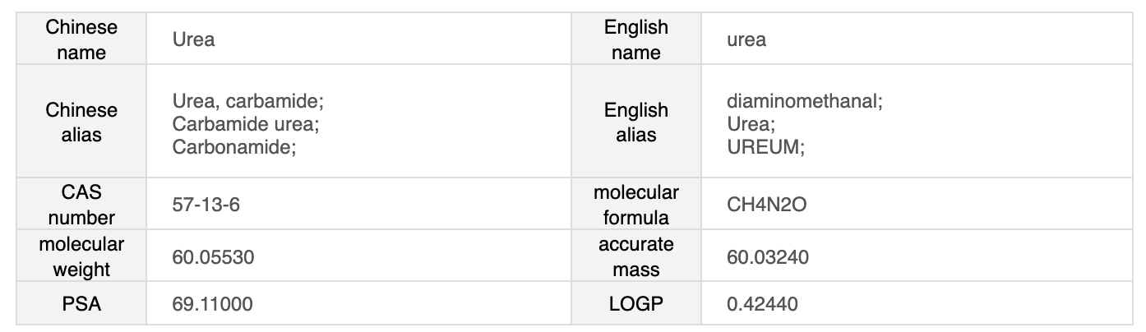This screenshot has height=332, width=1146.
Task: Select the molecular formula CH4N2O cell
Action: tap(766, 205)
